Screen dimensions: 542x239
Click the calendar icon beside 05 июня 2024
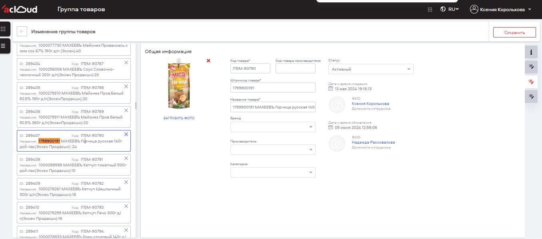click(330, 128)
